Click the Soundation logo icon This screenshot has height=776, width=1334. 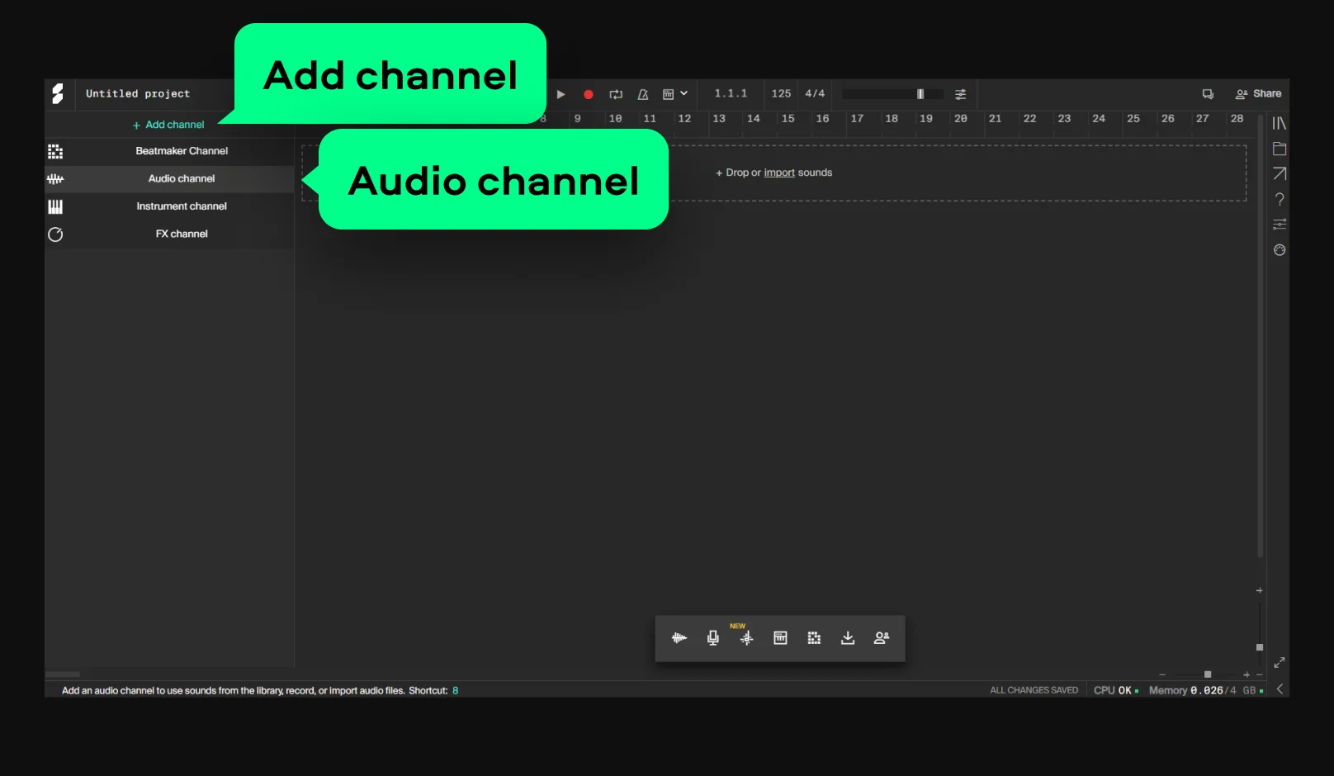[x=58, y=94]
